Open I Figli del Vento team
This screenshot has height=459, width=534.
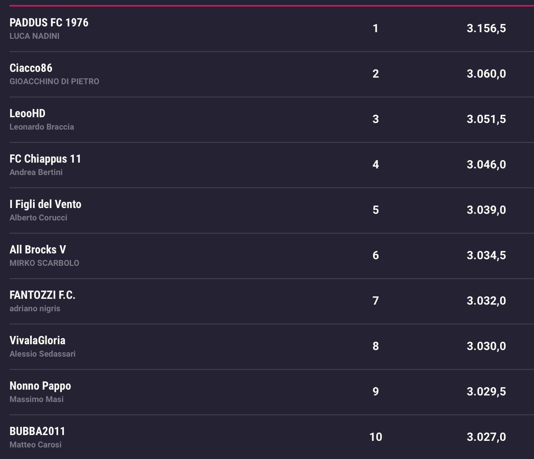click(x=45, y=204)
